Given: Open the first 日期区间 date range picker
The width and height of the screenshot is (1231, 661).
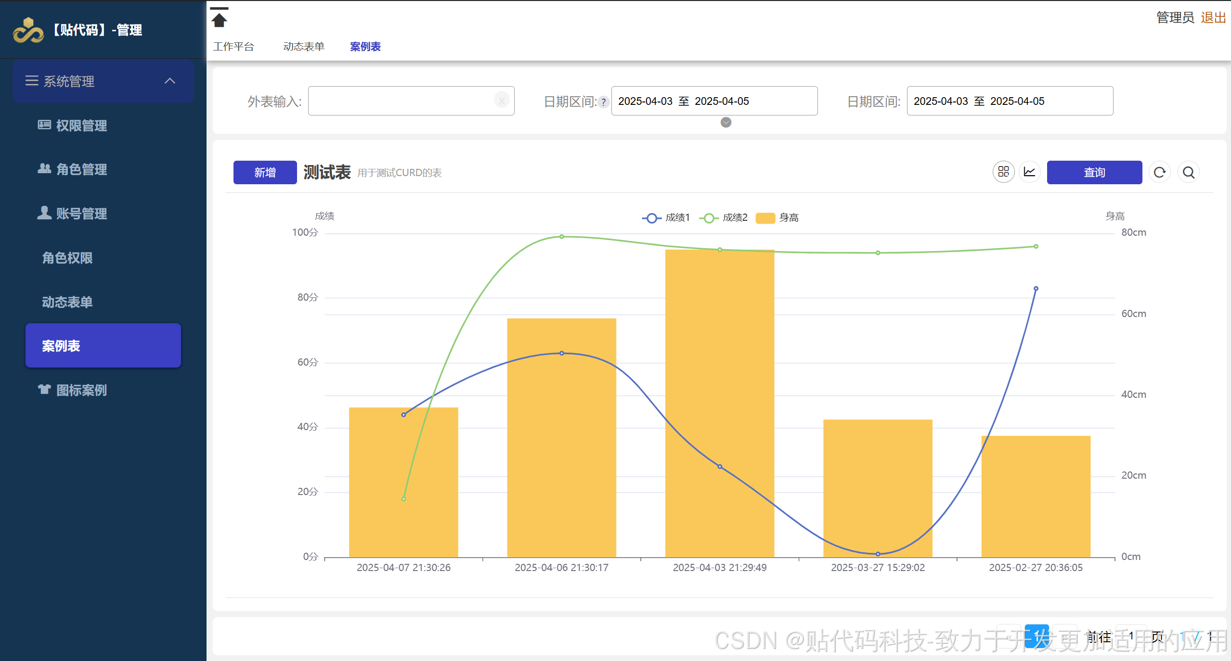Looking at the screenshot, I should (x=714, y=101).
